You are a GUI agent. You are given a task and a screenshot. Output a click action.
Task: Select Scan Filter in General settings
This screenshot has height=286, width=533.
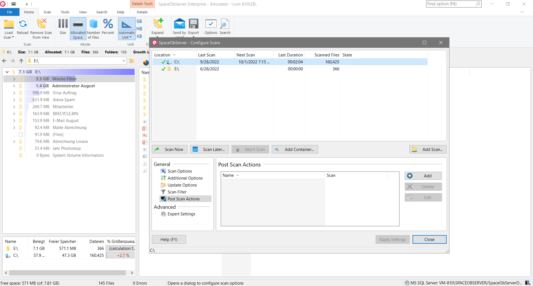tap(177, 192)
